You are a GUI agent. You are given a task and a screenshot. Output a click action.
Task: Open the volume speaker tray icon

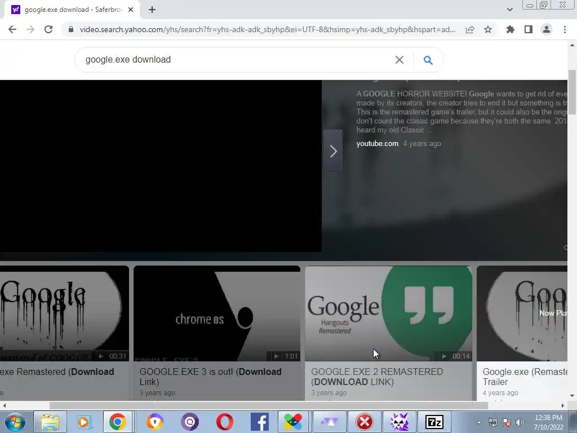[x=520, y=422]
